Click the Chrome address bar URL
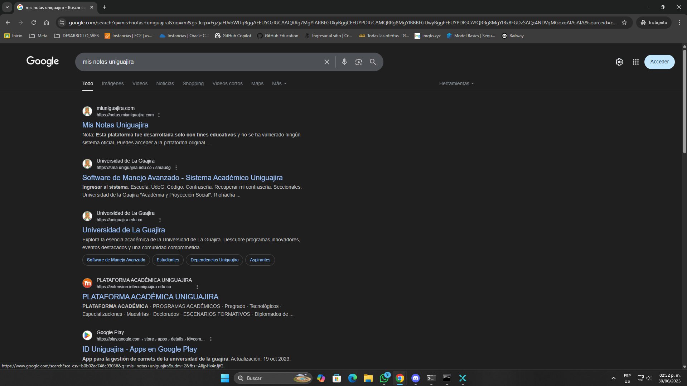Viewport: 687px width, 386px height. coord(343,23)
